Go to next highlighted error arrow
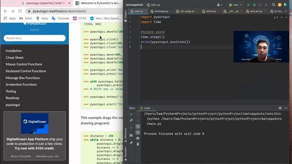 pyautogui.click(x=286, y=17)
